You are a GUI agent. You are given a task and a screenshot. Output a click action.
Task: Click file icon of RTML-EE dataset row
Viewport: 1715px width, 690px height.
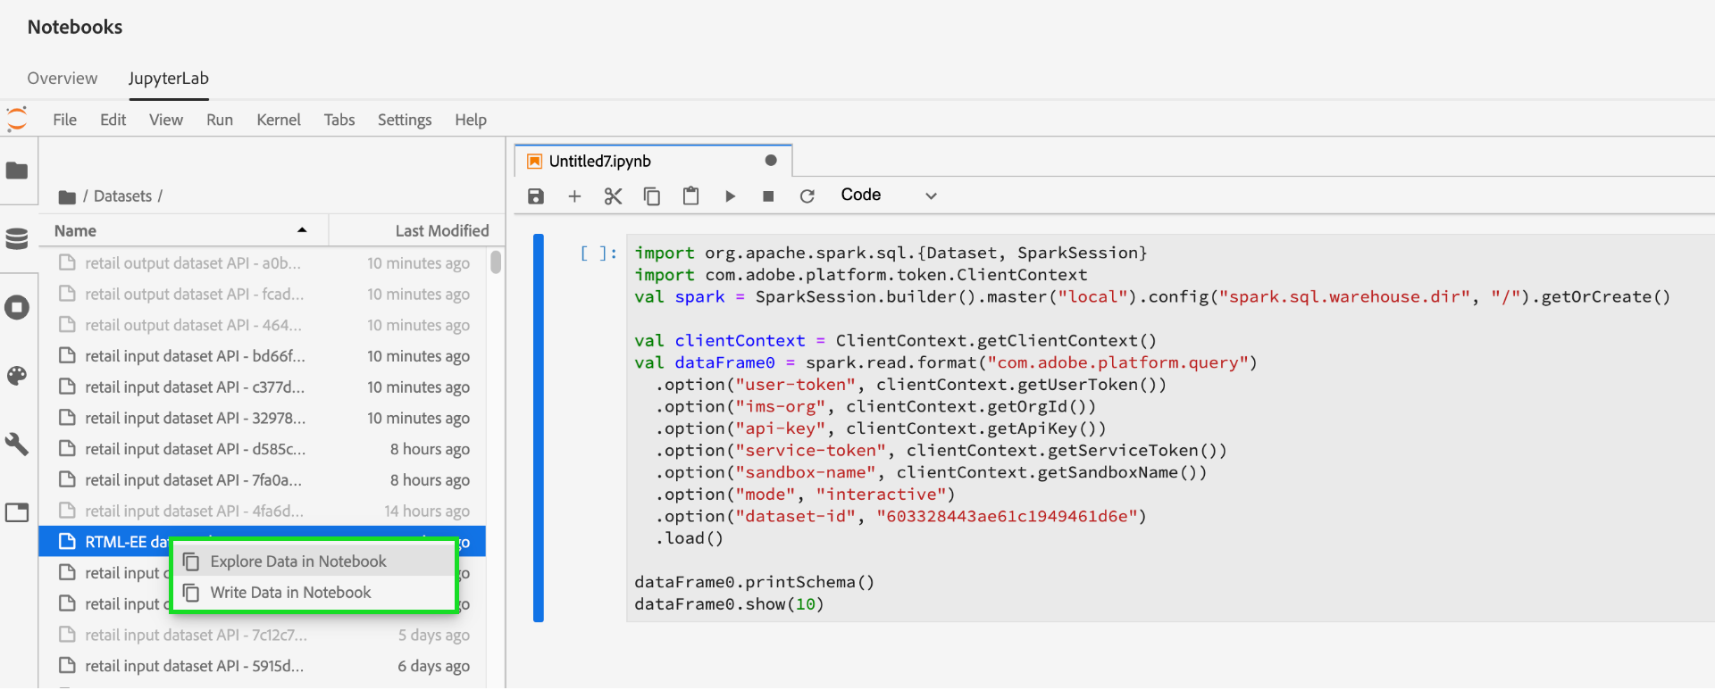pyautogui.click(x=67, y=541)
